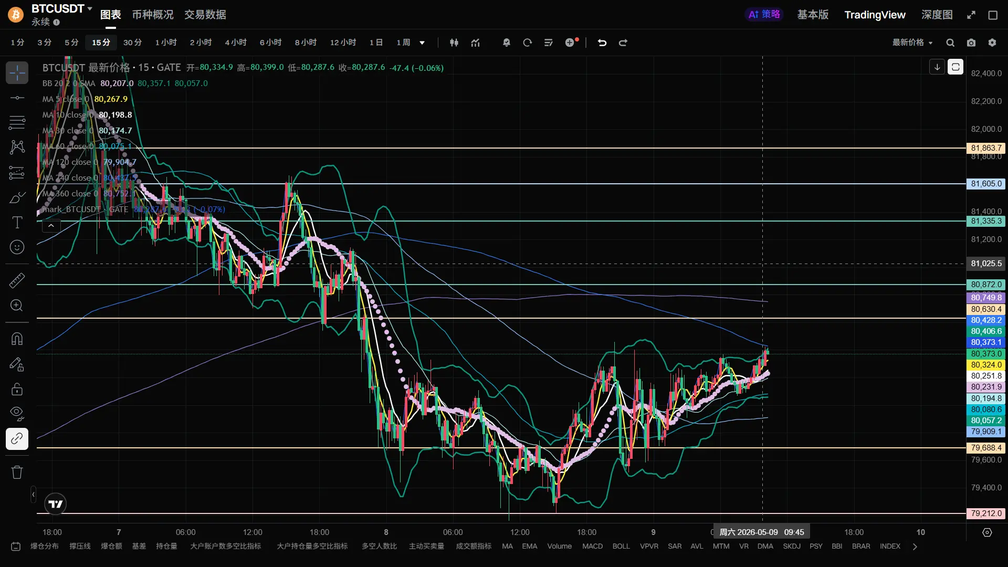
Task: Add an alert with the plus icon
Action: tap(571, 43)
